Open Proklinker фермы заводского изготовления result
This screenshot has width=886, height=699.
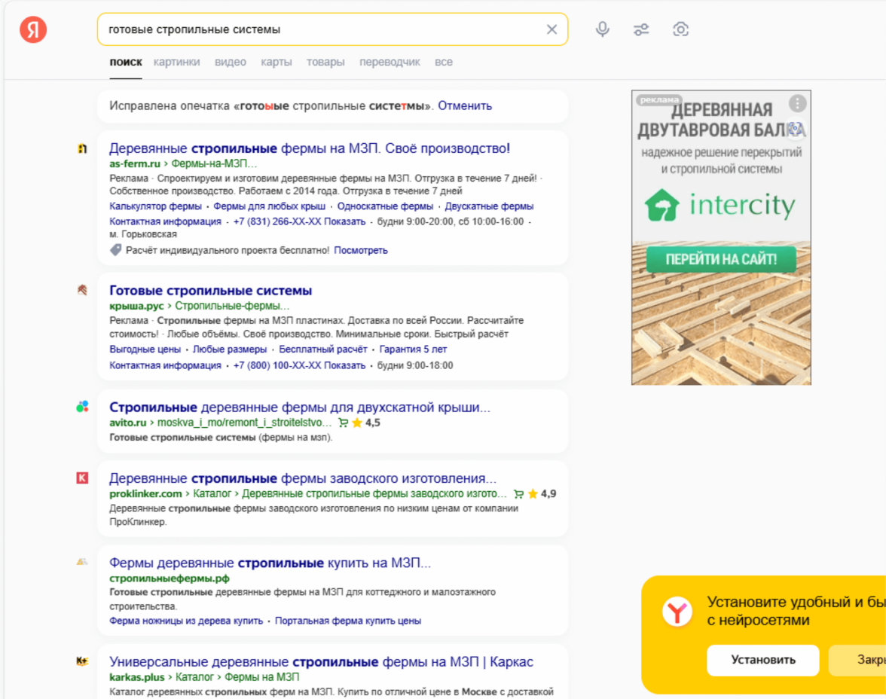coord(303,478)
